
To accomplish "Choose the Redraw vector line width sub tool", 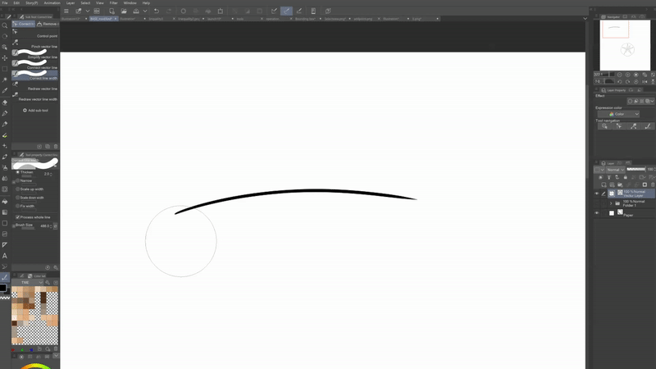I will pos(34,97).
